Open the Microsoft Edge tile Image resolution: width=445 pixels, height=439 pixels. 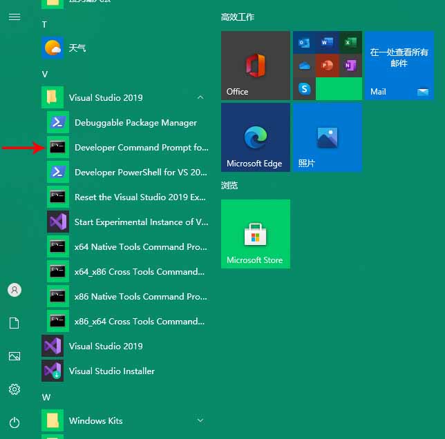tap(256, 137)
